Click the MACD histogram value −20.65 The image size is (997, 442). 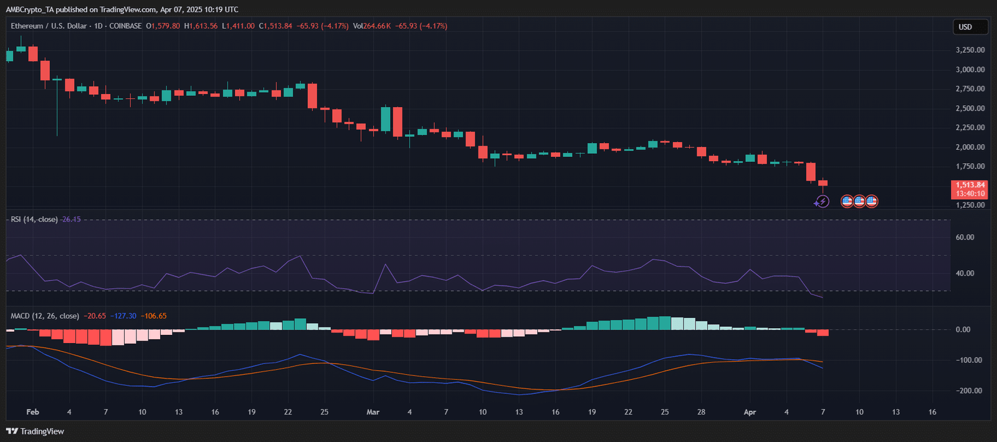pos(95,316)
